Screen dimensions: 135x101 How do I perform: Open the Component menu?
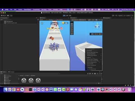click(36, 10)
